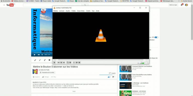Play the YouTube video
This screenshot has height=96, width=193.
tap(35, 55)
